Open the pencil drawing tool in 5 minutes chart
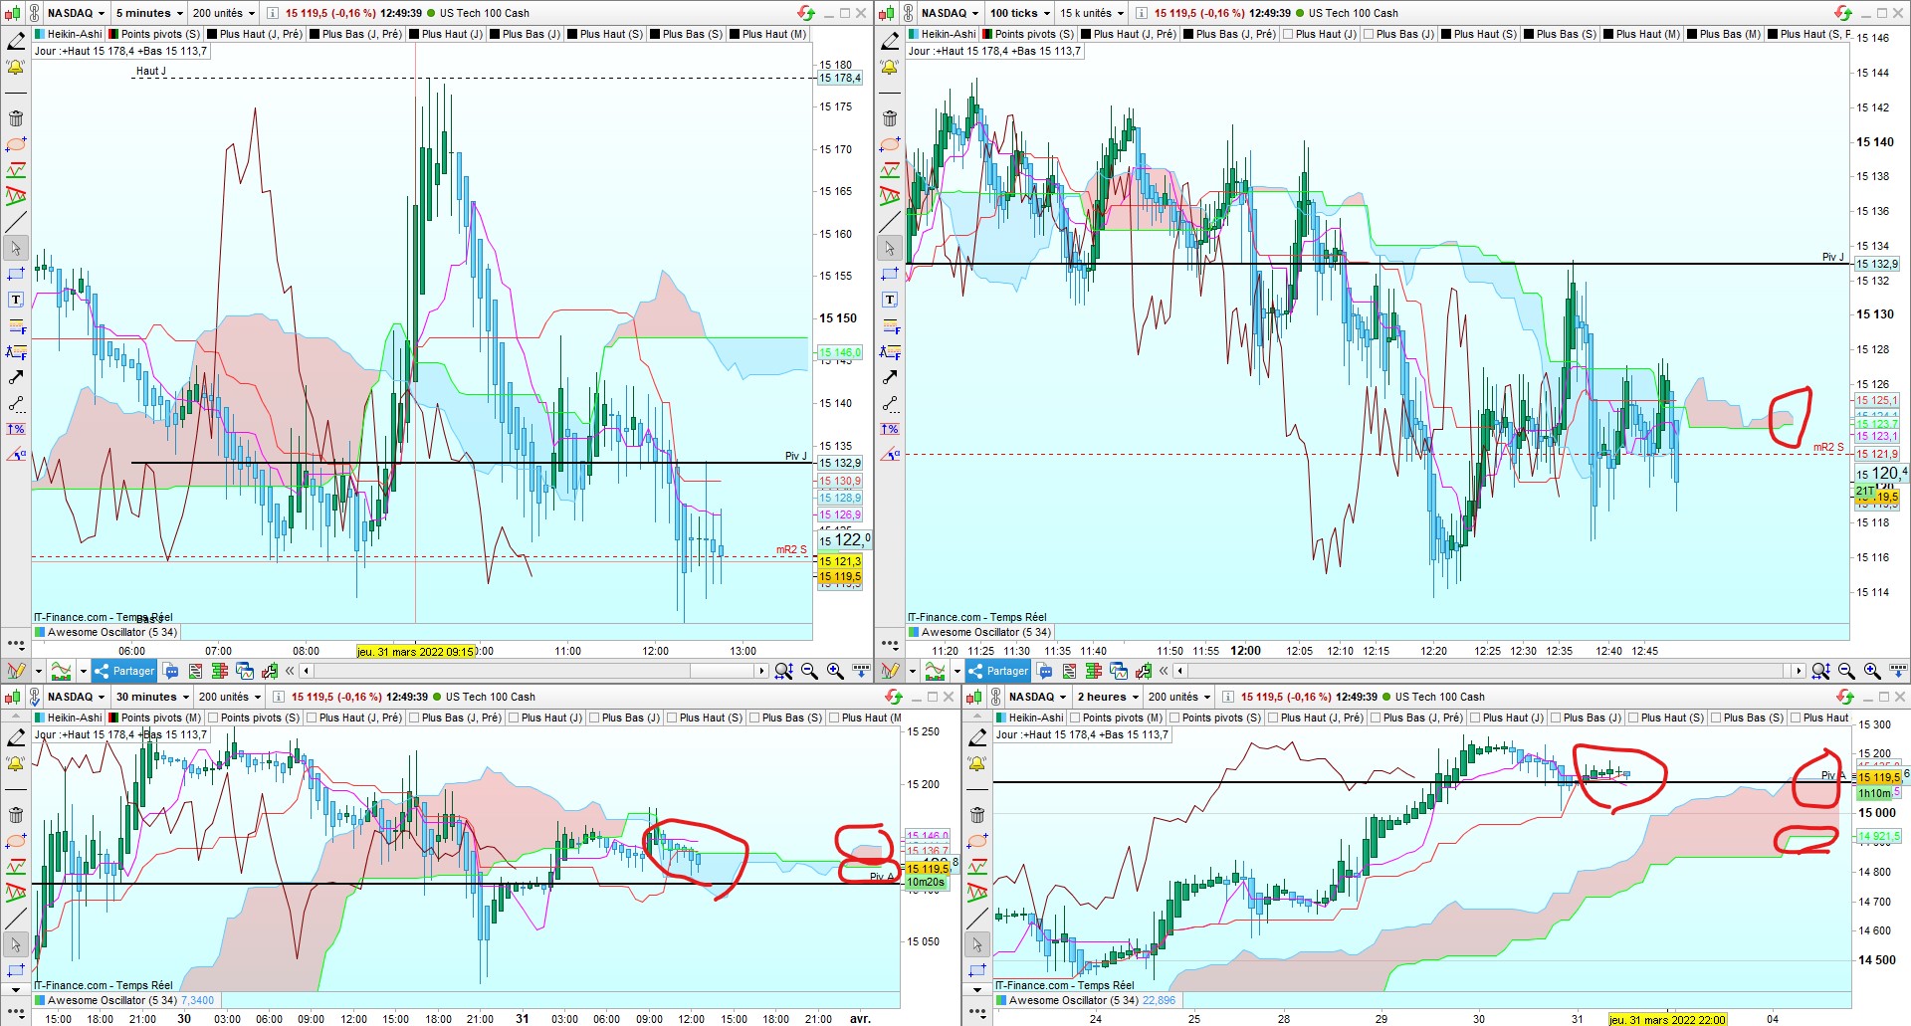Viewport: 1911px width, 1026px height. [16, 41]
